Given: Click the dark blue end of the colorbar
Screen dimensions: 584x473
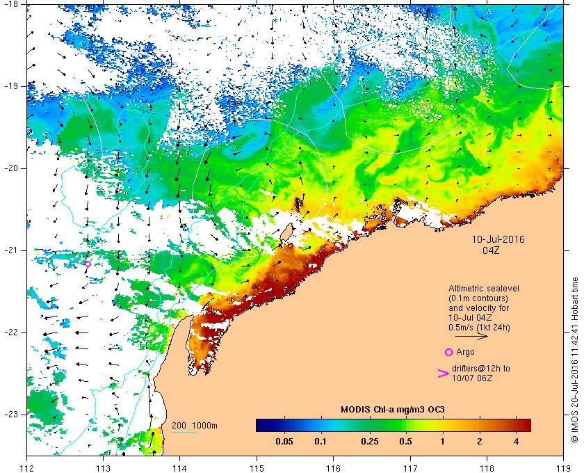Looking at the screenshot, I should 262,425.
